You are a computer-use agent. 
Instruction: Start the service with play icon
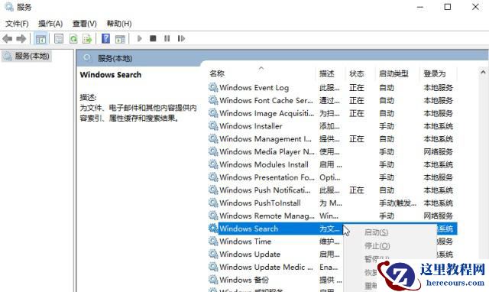[139, 38]
